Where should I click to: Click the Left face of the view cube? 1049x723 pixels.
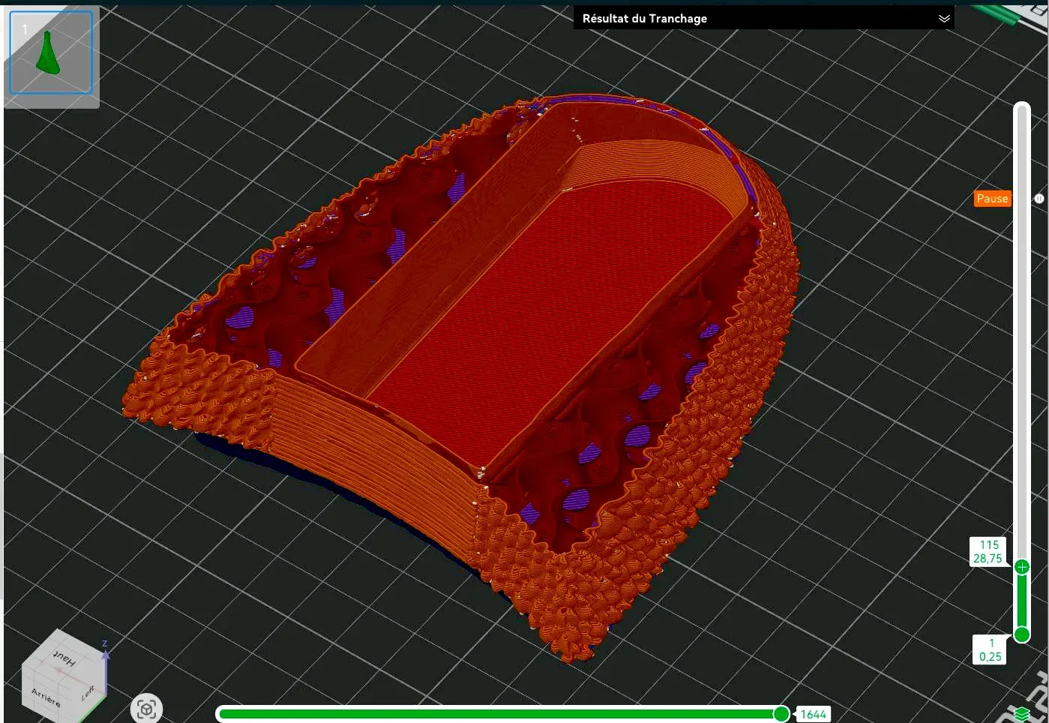click(88, 691)
